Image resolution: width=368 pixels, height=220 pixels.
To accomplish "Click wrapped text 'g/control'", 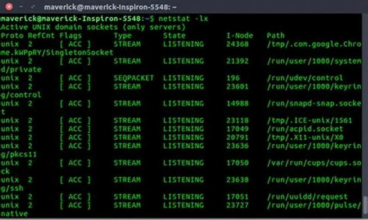I will tap(21, 95).
